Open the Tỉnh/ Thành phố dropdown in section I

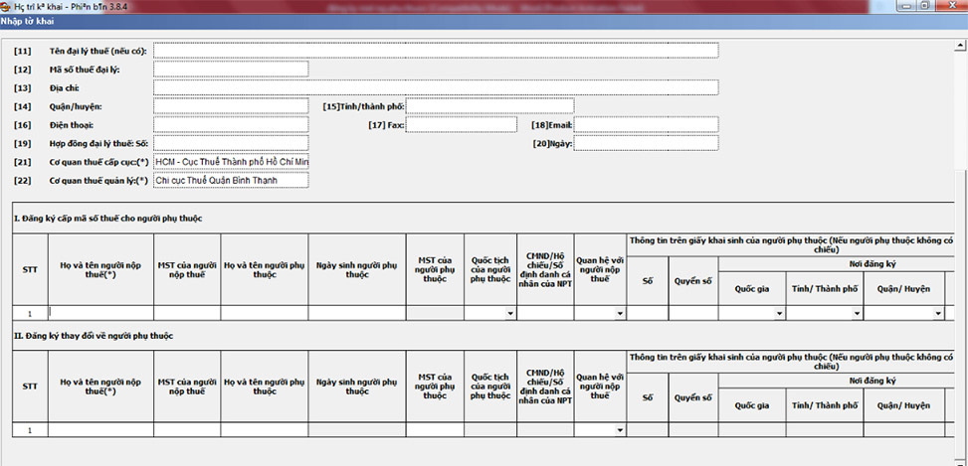click(857, 313)
